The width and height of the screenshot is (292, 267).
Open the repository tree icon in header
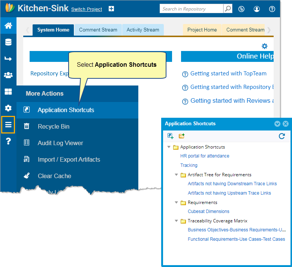tap(241, 9)
